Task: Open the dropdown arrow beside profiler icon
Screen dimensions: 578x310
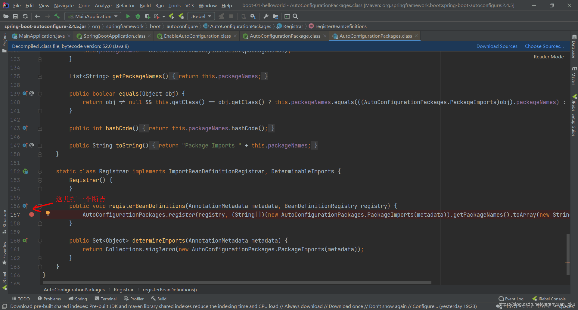Action: 164,16
